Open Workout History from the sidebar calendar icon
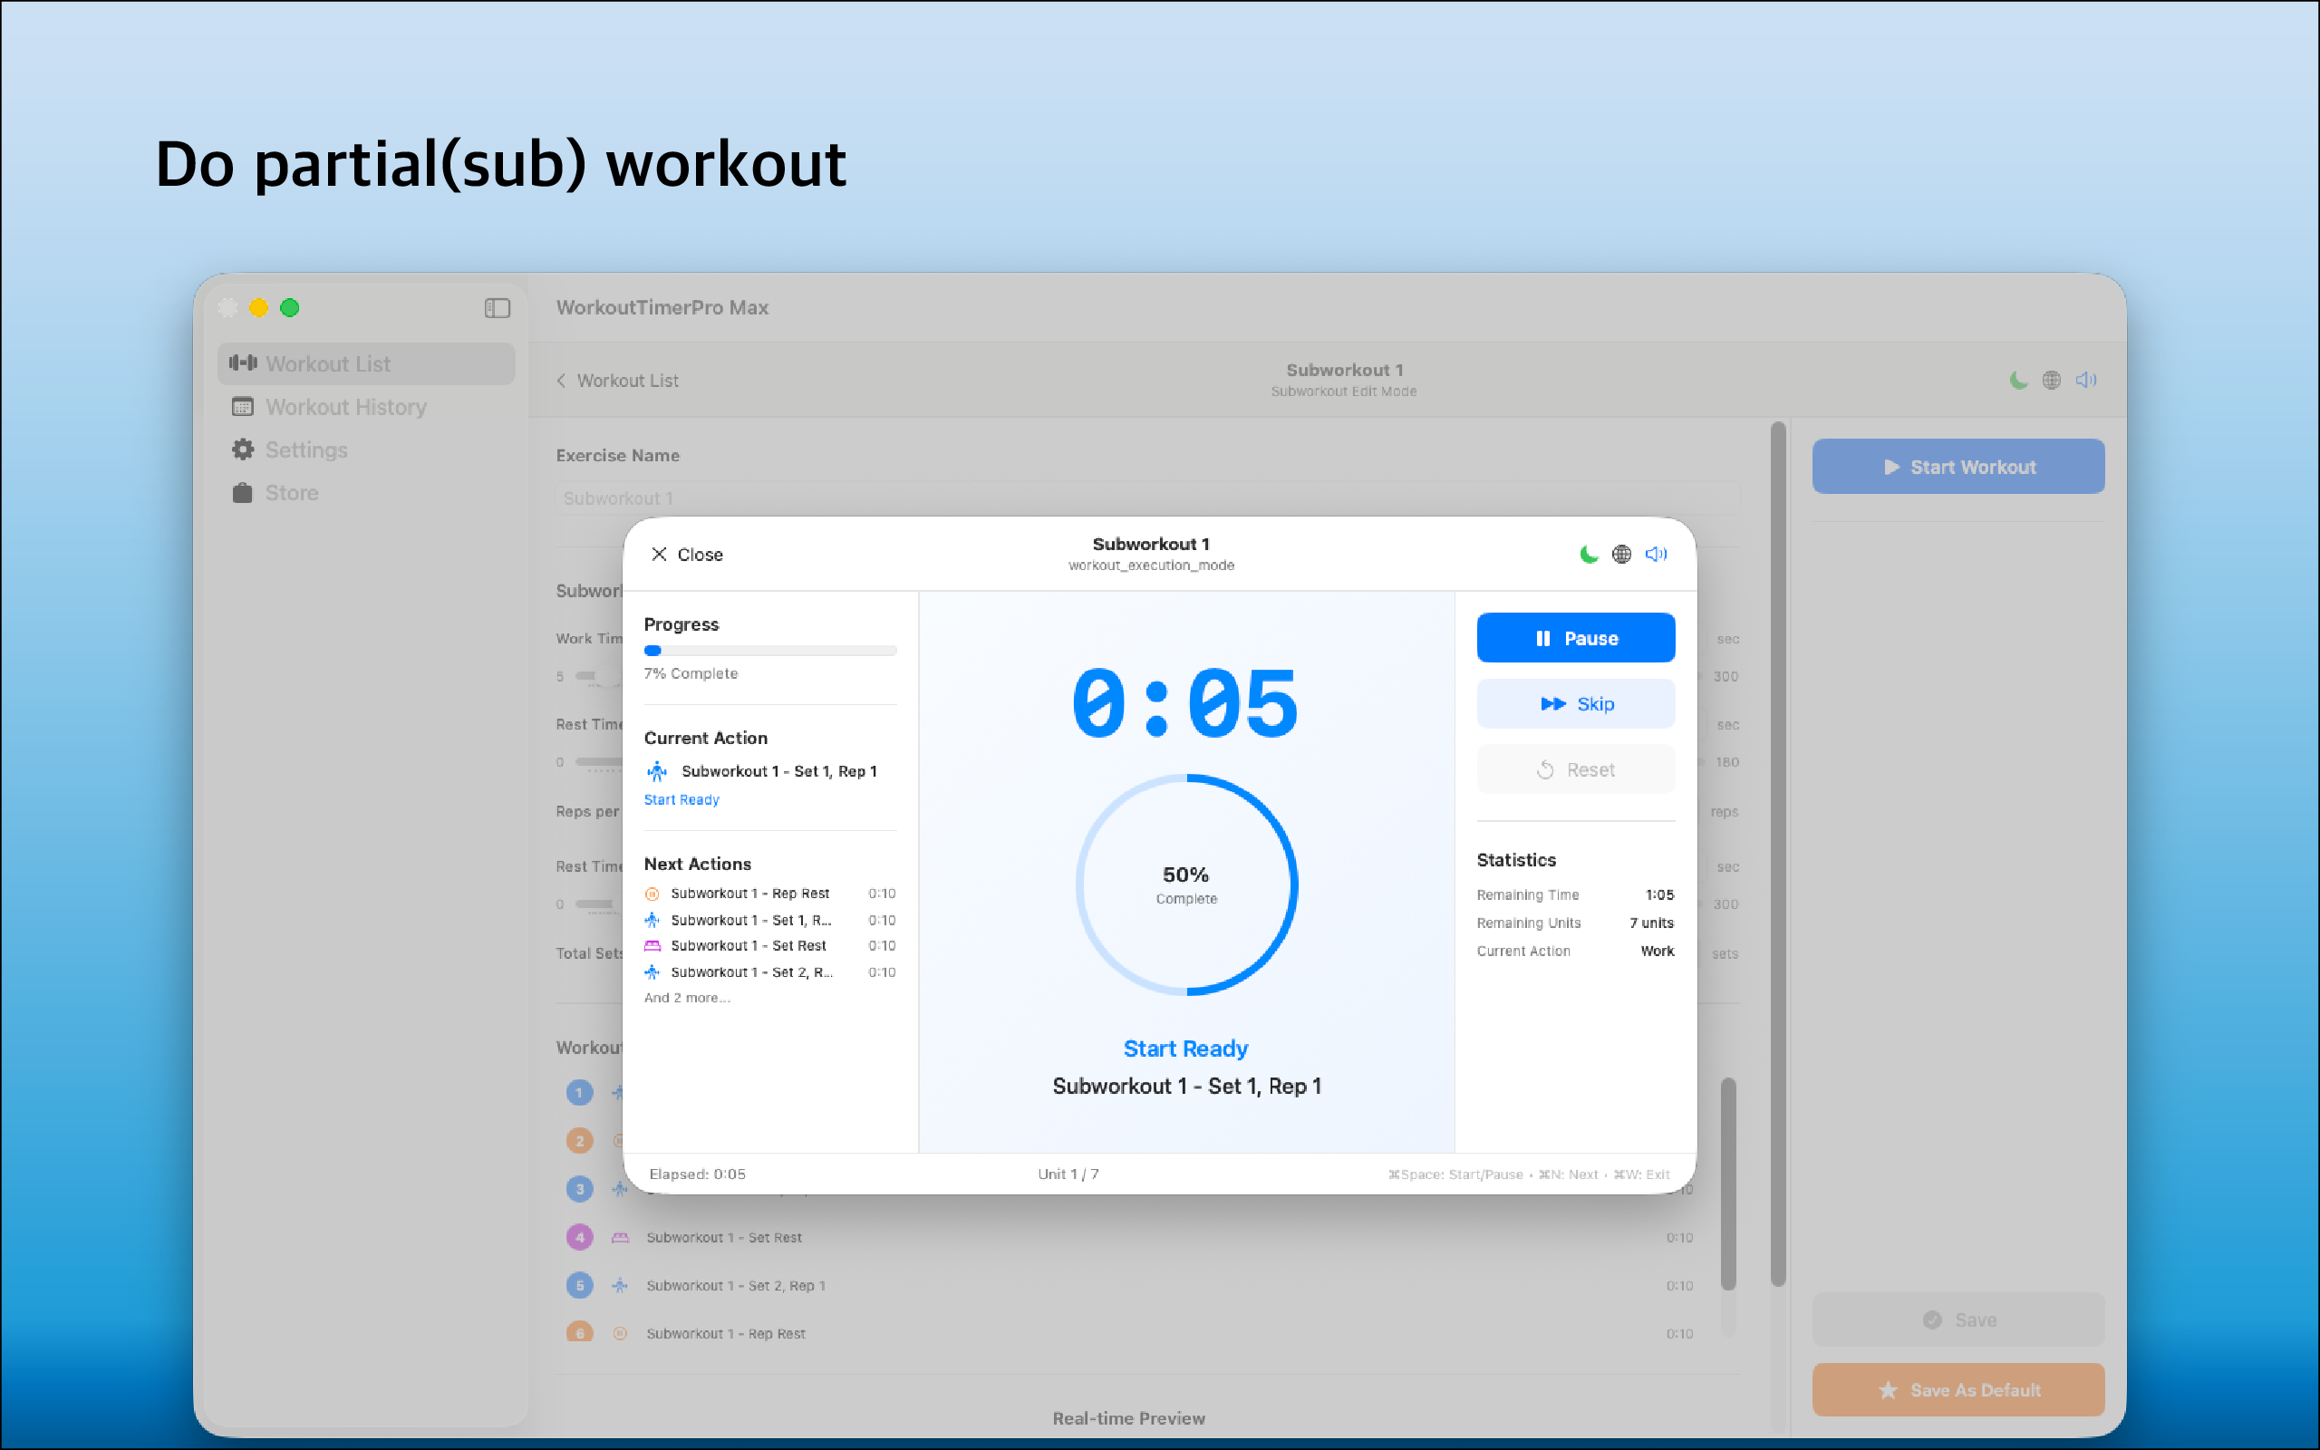The width and height of the screenshot is (2320, 1450). pyautogui.click(x=243, y=407)
